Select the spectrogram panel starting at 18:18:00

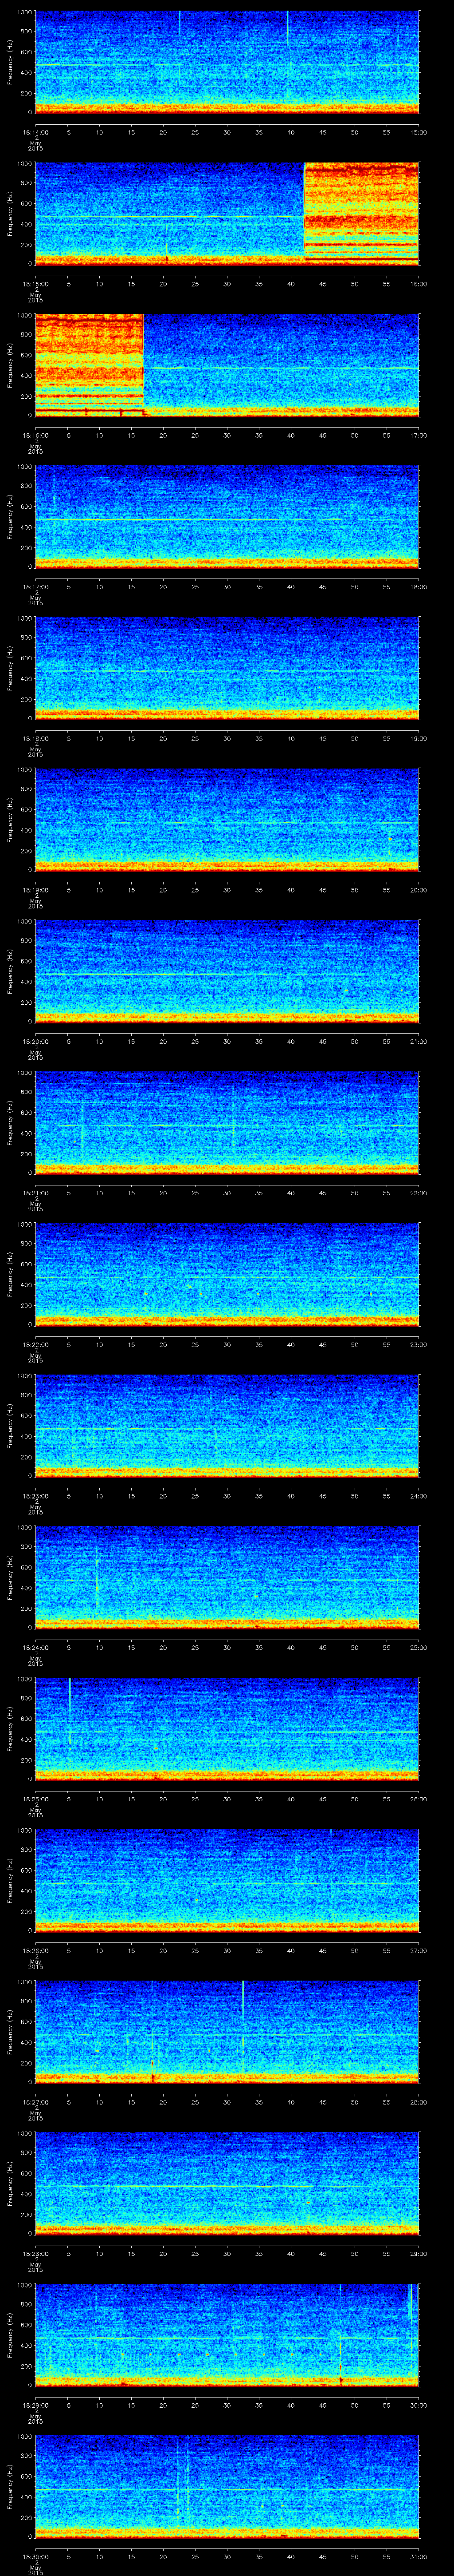(227, 668)
